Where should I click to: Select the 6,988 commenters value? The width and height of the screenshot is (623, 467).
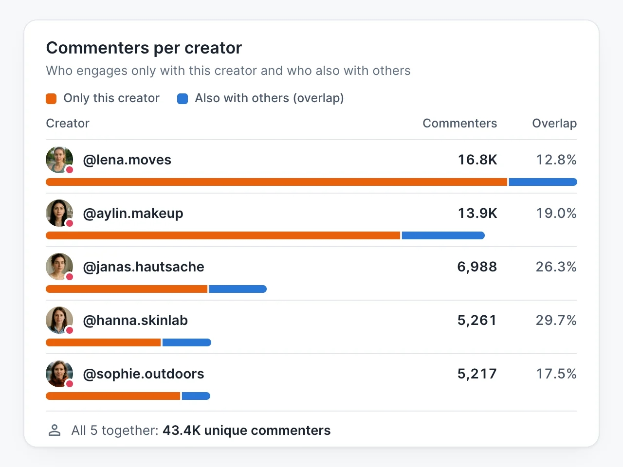click(477, 267)
